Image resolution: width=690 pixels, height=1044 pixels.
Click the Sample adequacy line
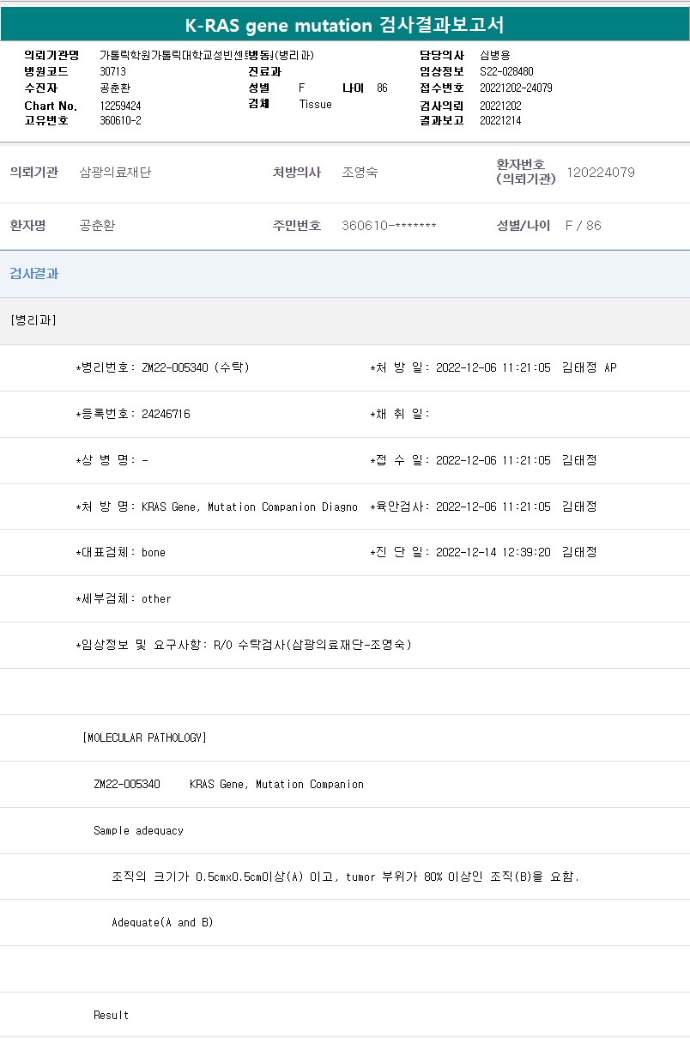138,830
